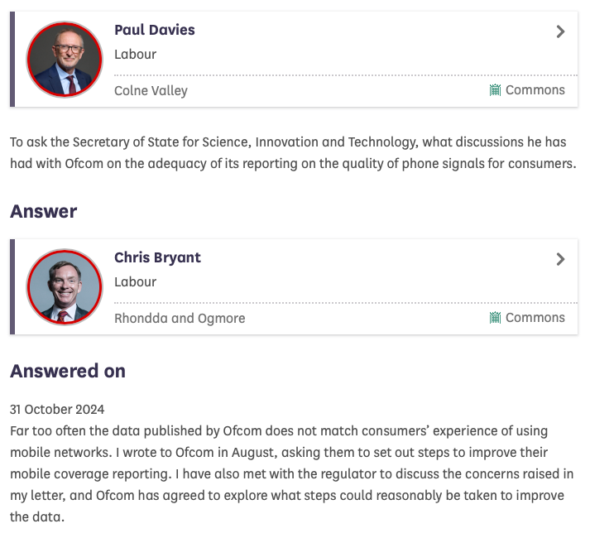Click the Commons label in Paul Davies card
590x538 pixels.
535,90
